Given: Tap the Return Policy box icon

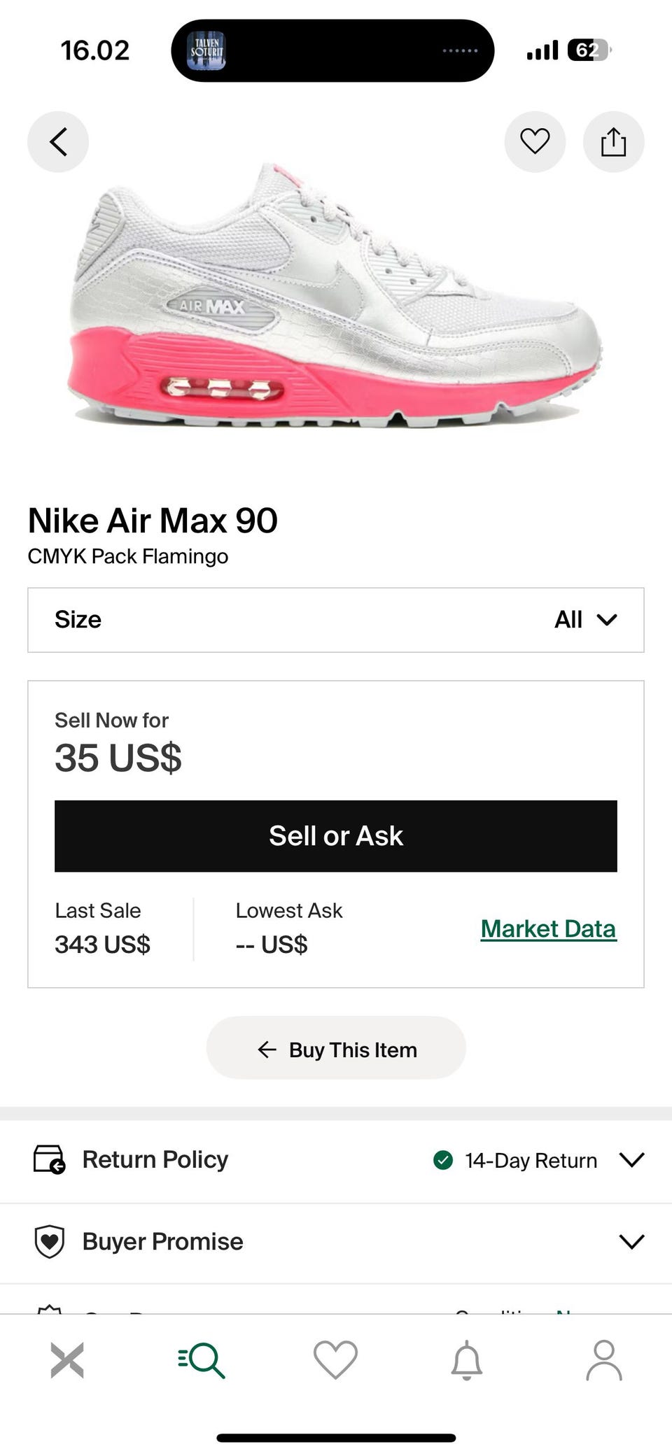Looking at the screenshot, I should pyautogui.click(x=49, y=1159).
